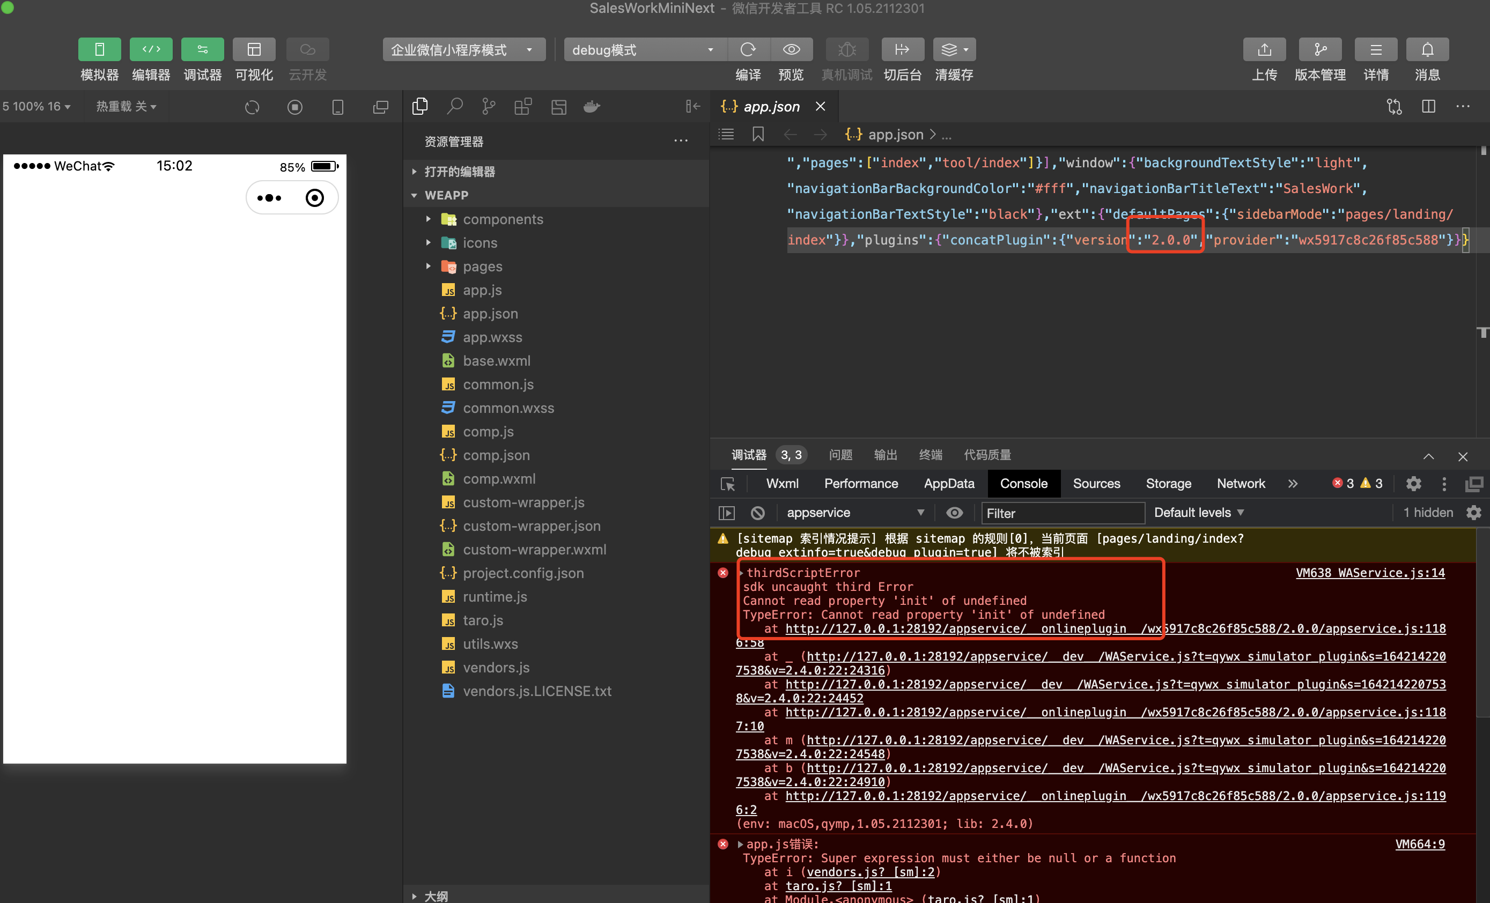Open project.config.json in file tree
Viewport: 1490px width, 903px height.
[x=523, y=573]
